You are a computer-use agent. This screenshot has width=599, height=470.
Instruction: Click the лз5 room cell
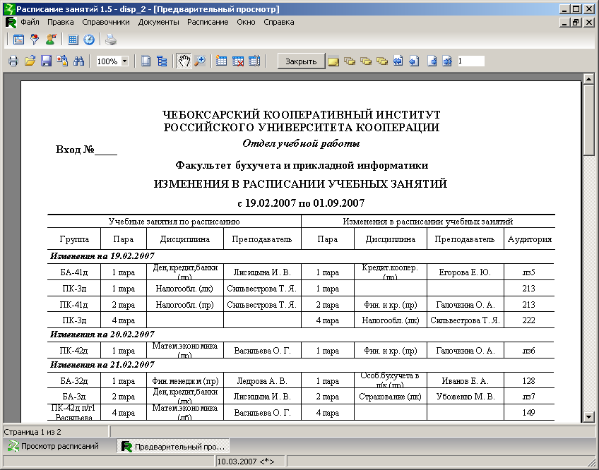click(x=529, y=272)
